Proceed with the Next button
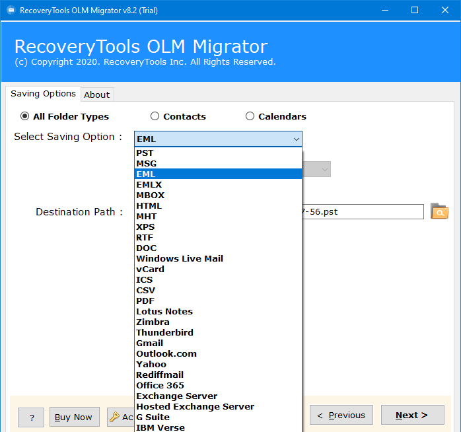 (x=413, y=415)
